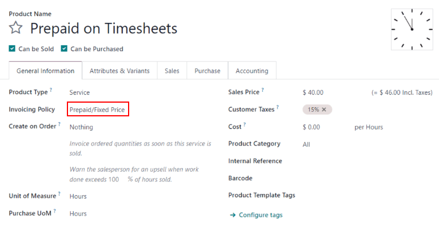This screenshot has width=439, height=231.
Task: Click help tooltip beside Unit of Measure
Action: point(59,194)
